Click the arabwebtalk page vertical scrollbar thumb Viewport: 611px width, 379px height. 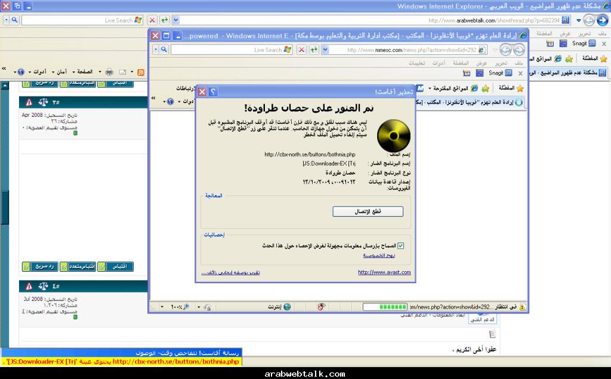(5, 207)
